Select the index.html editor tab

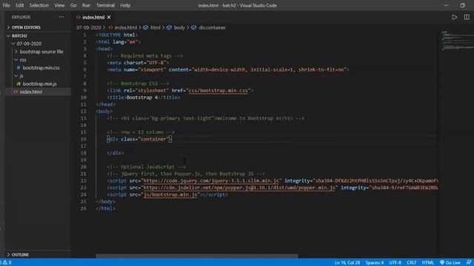pyautogui.click(x=93, y=17)
